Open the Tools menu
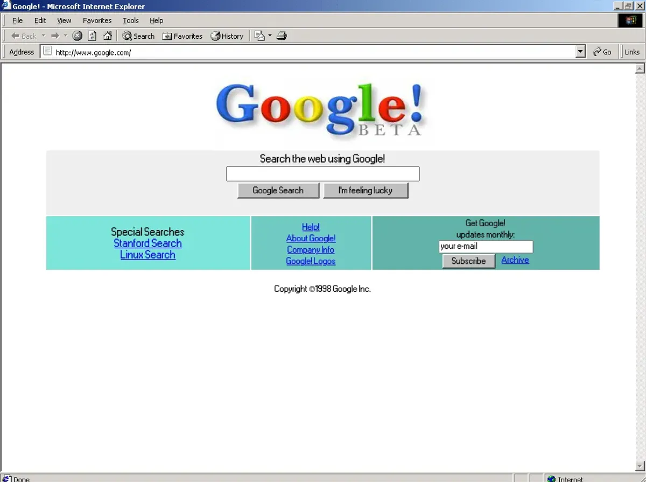The image size is (646, 482). point(131,20)
